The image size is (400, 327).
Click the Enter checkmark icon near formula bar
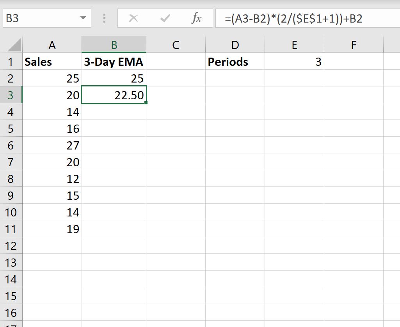(165, 18)
